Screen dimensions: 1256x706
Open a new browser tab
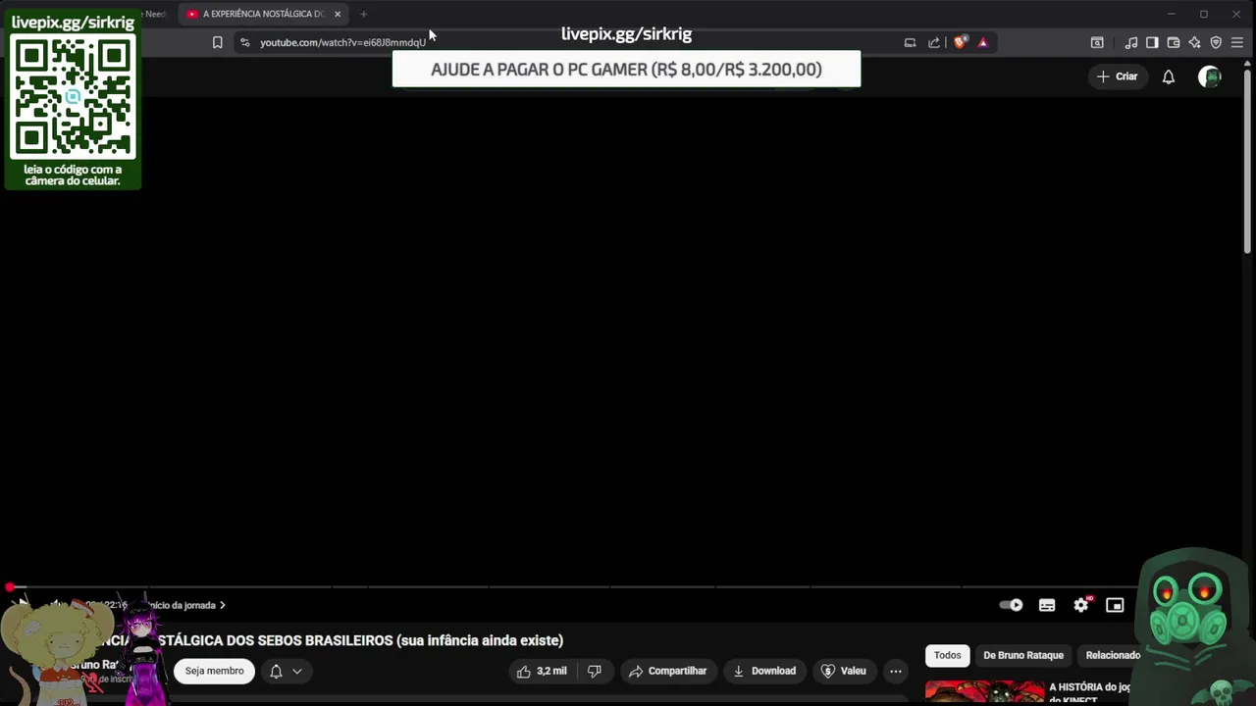pos(363,14)
